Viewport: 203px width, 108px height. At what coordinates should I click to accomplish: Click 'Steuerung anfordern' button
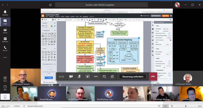pyautogui.click(x=133, y=77)
